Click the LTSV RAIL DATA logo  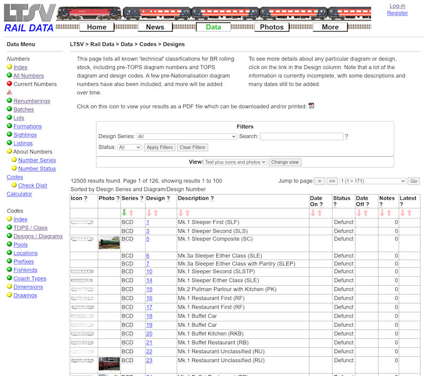(27, 16)
